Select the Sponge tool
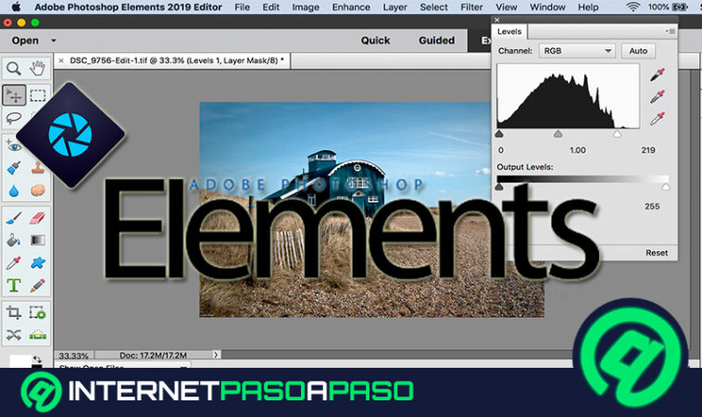Image resolution: width=702 pixels, height=417 pixels. 38,191
